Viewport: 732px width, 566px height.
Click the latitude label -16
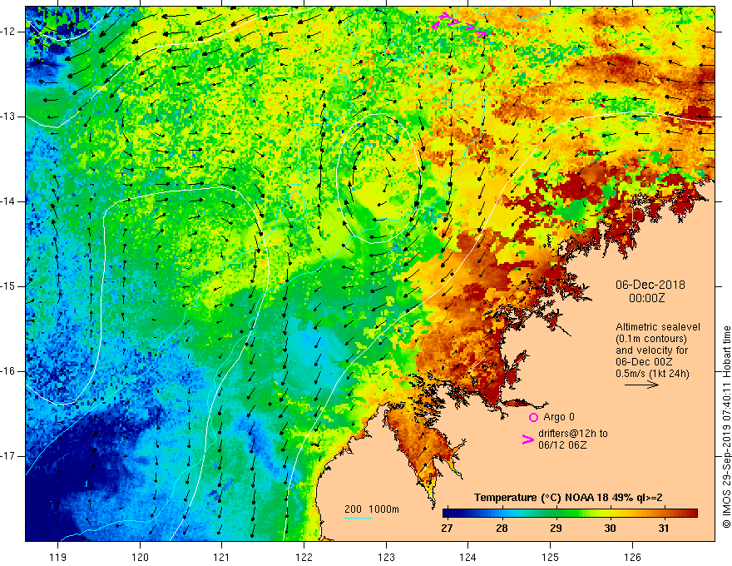point(8,371)
